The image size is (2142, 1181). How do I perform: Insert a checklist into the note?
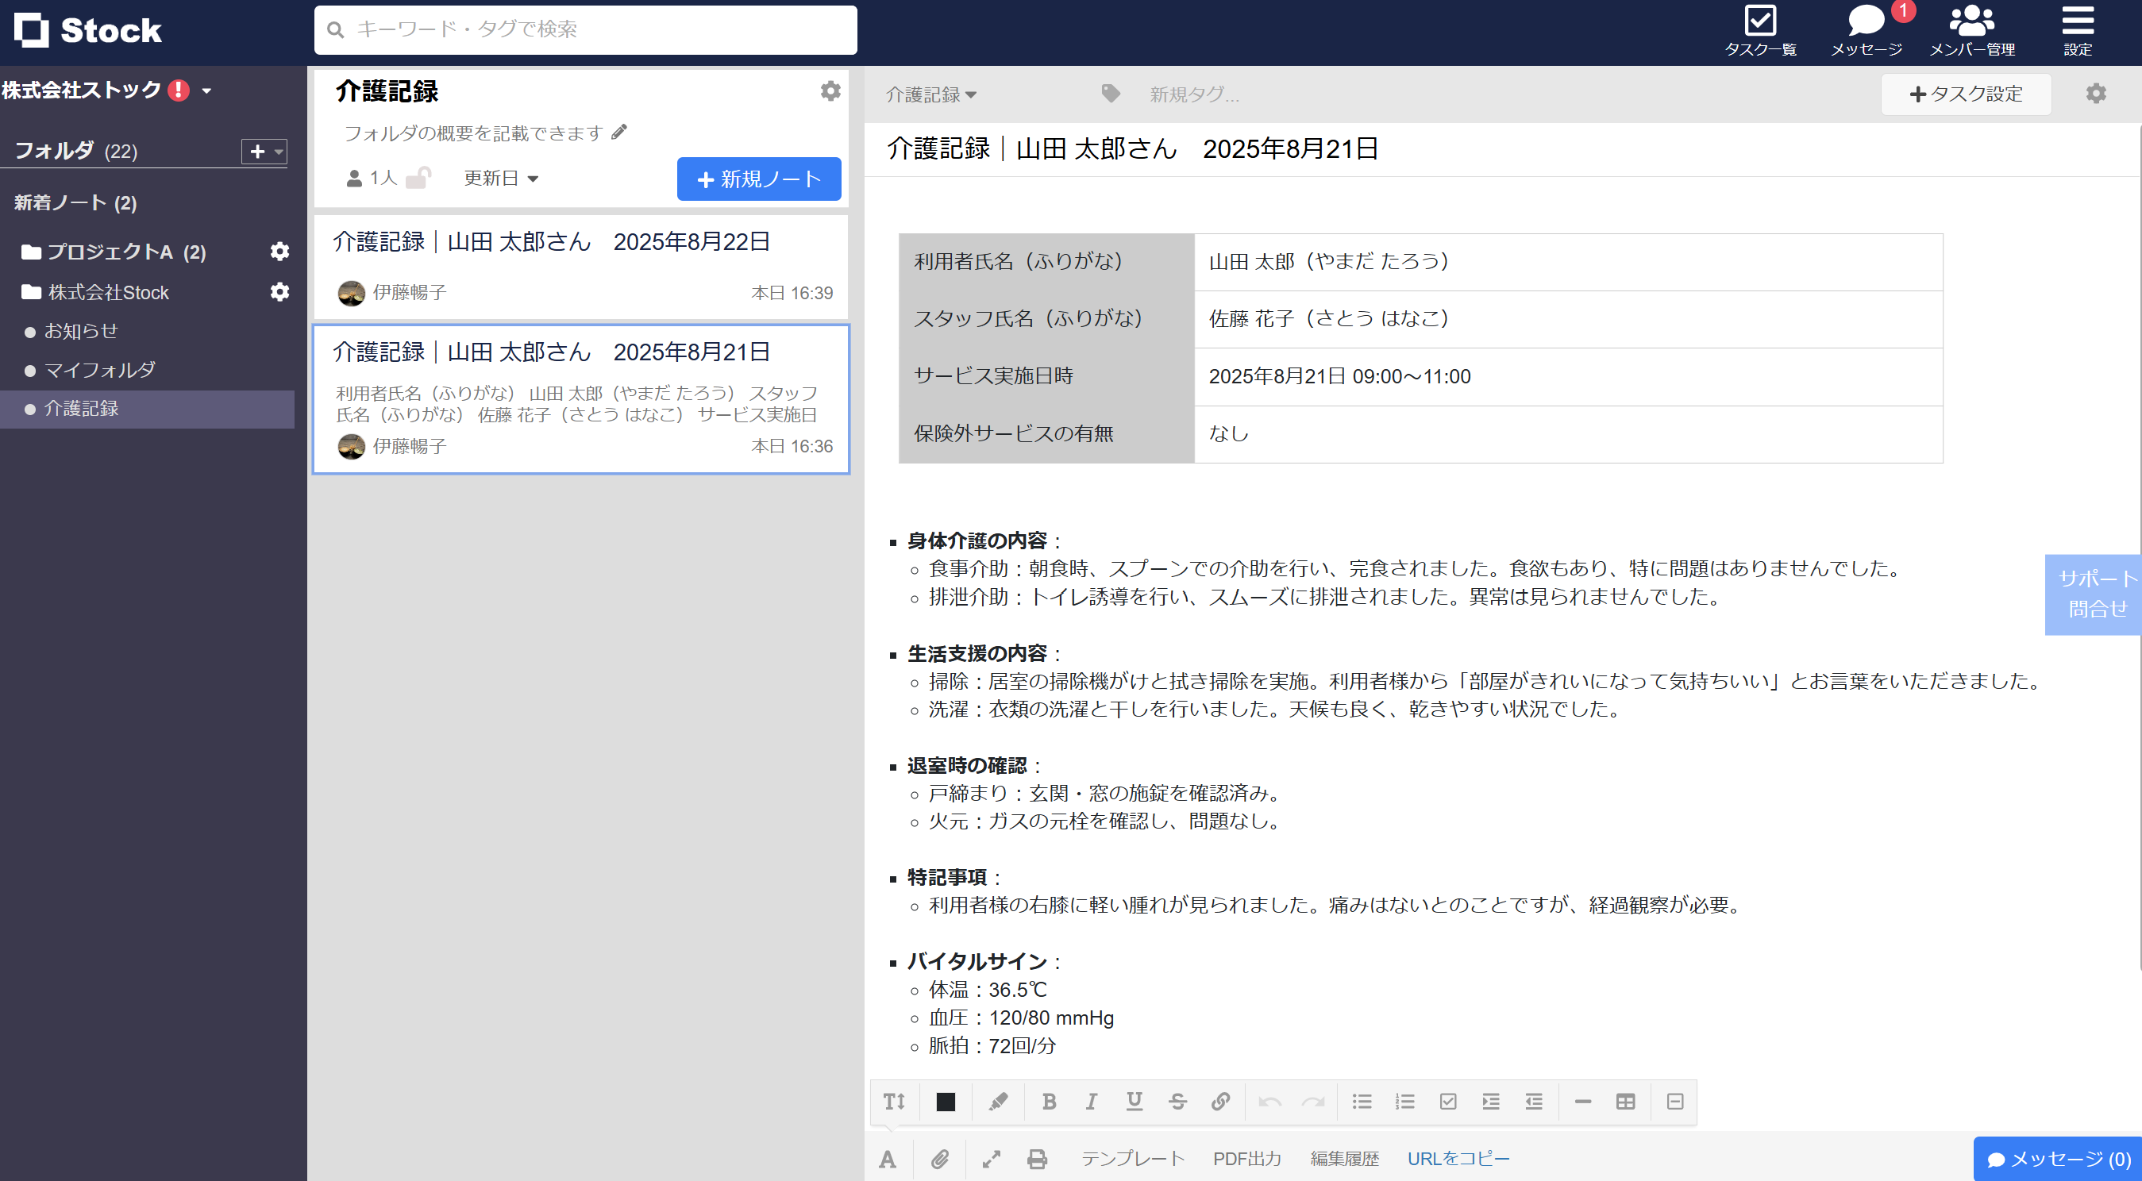click(x=1449, y=1102)
